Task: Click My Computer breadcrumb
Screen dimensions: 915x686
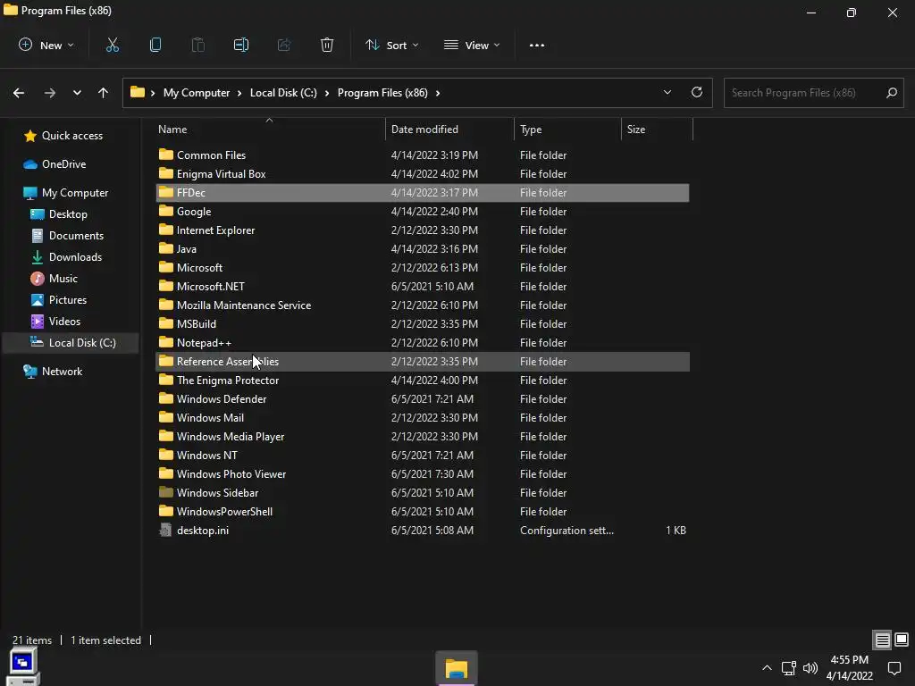Action: click(196, 93)
